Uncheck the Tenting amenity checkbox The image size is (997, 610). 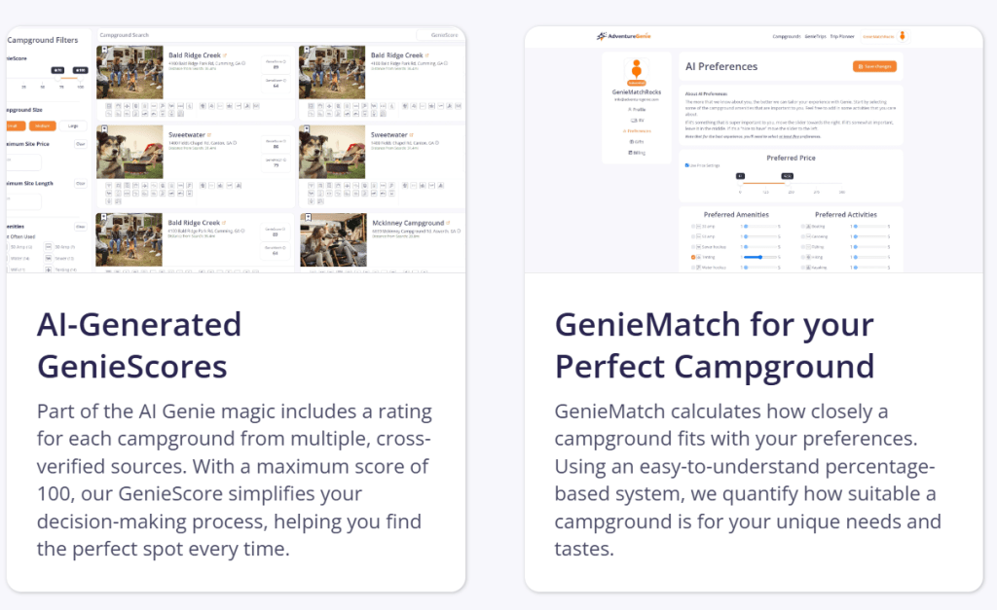[x=694, y=257]
